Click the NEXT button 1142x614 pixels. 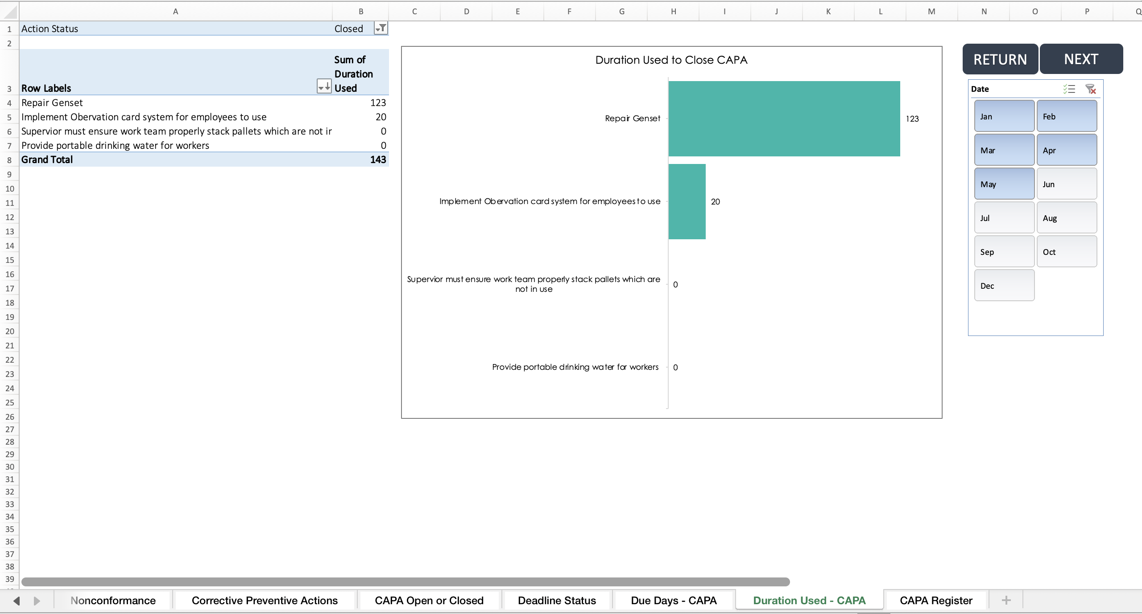point(1081,59)
